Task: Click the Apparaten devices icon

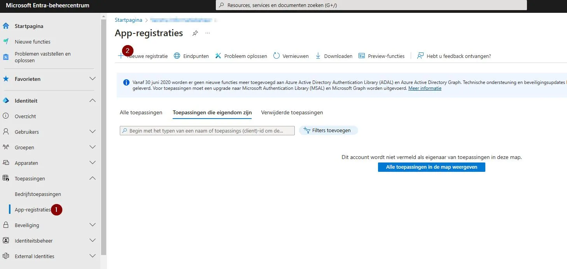Action: [6, 163]
